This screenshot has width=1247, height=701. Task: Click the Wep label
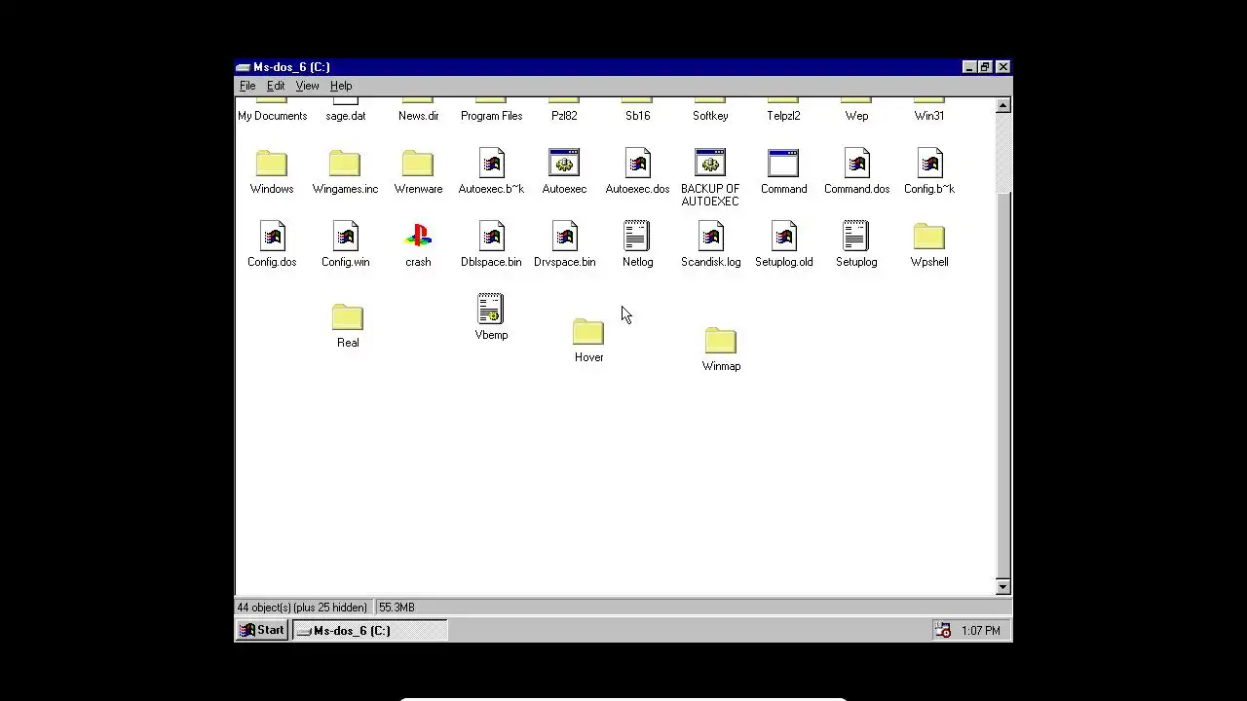856,116
